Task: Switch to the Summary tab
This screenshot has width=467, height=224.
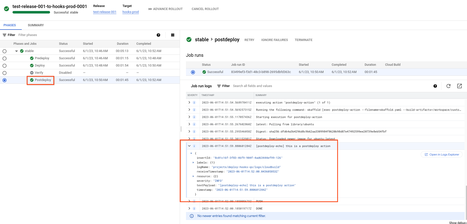Action: click(36, 25)
